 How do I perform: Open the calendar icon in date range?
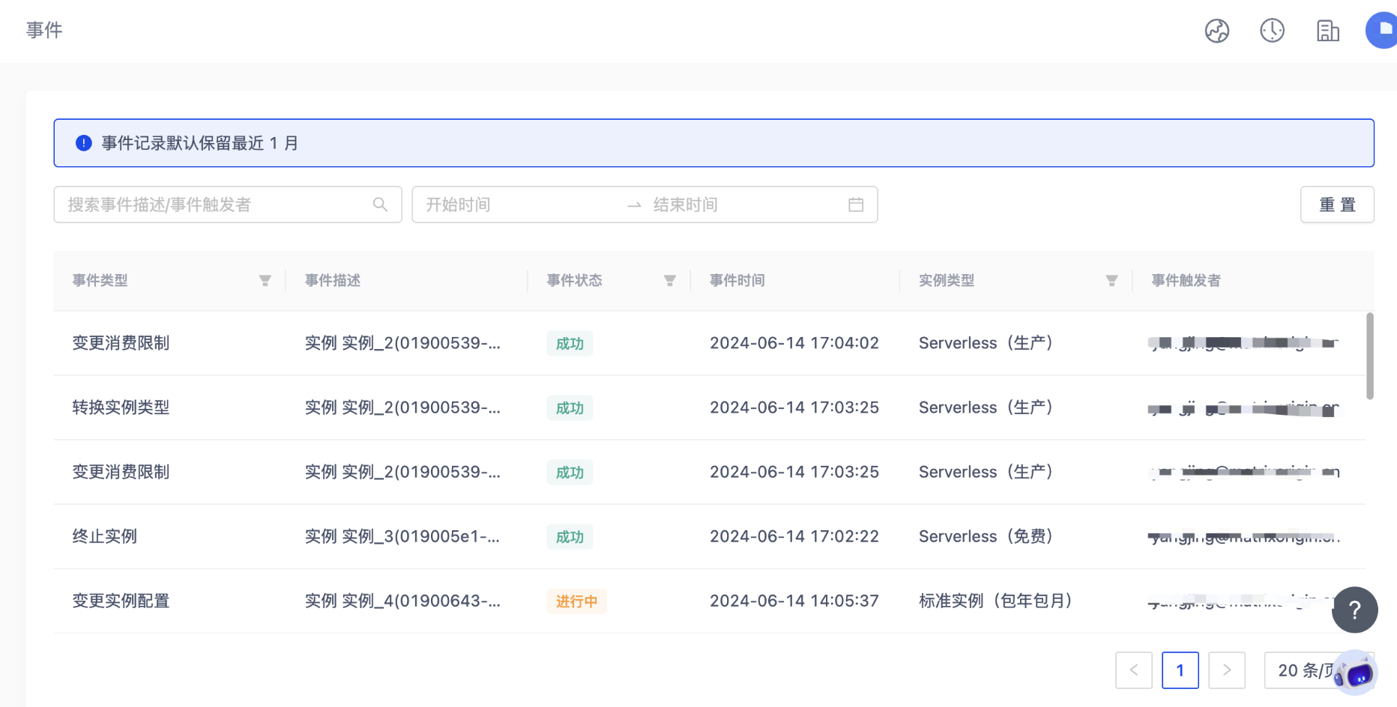(x=856, y=204)
